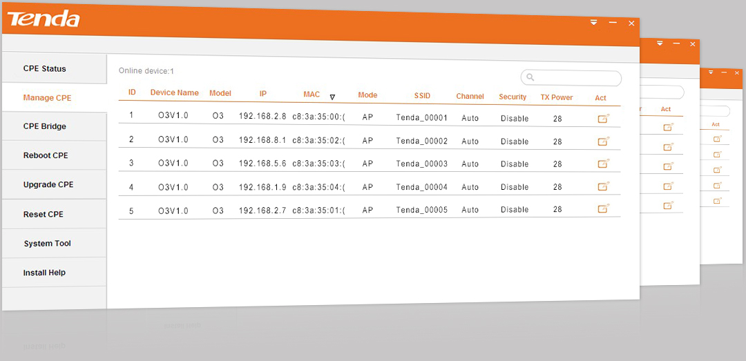The image size is (746, 361).
Task: Select Reset CPE in the sidebar
Action: pyautogui.click(x=44, y=215)
